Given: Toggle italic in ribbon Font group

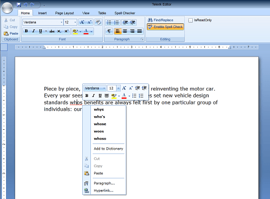Looking at the screenshot, I should click(x=33, y=31).
